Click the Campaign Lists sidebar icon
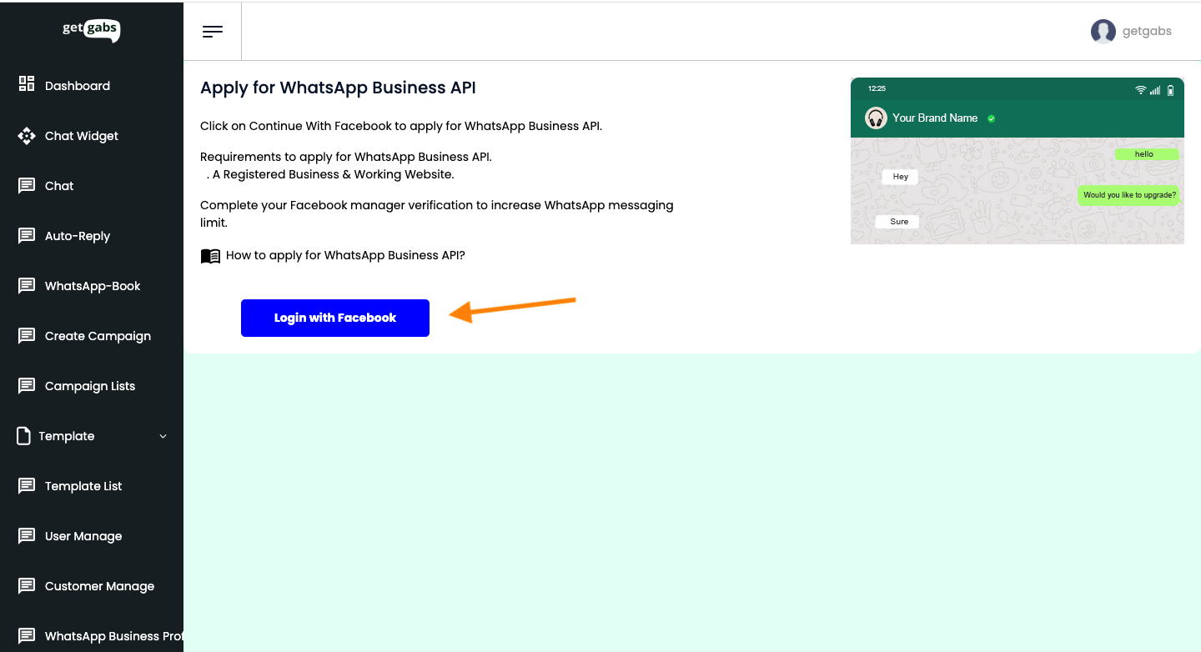 pyautogui.click(x=27, y=386)
